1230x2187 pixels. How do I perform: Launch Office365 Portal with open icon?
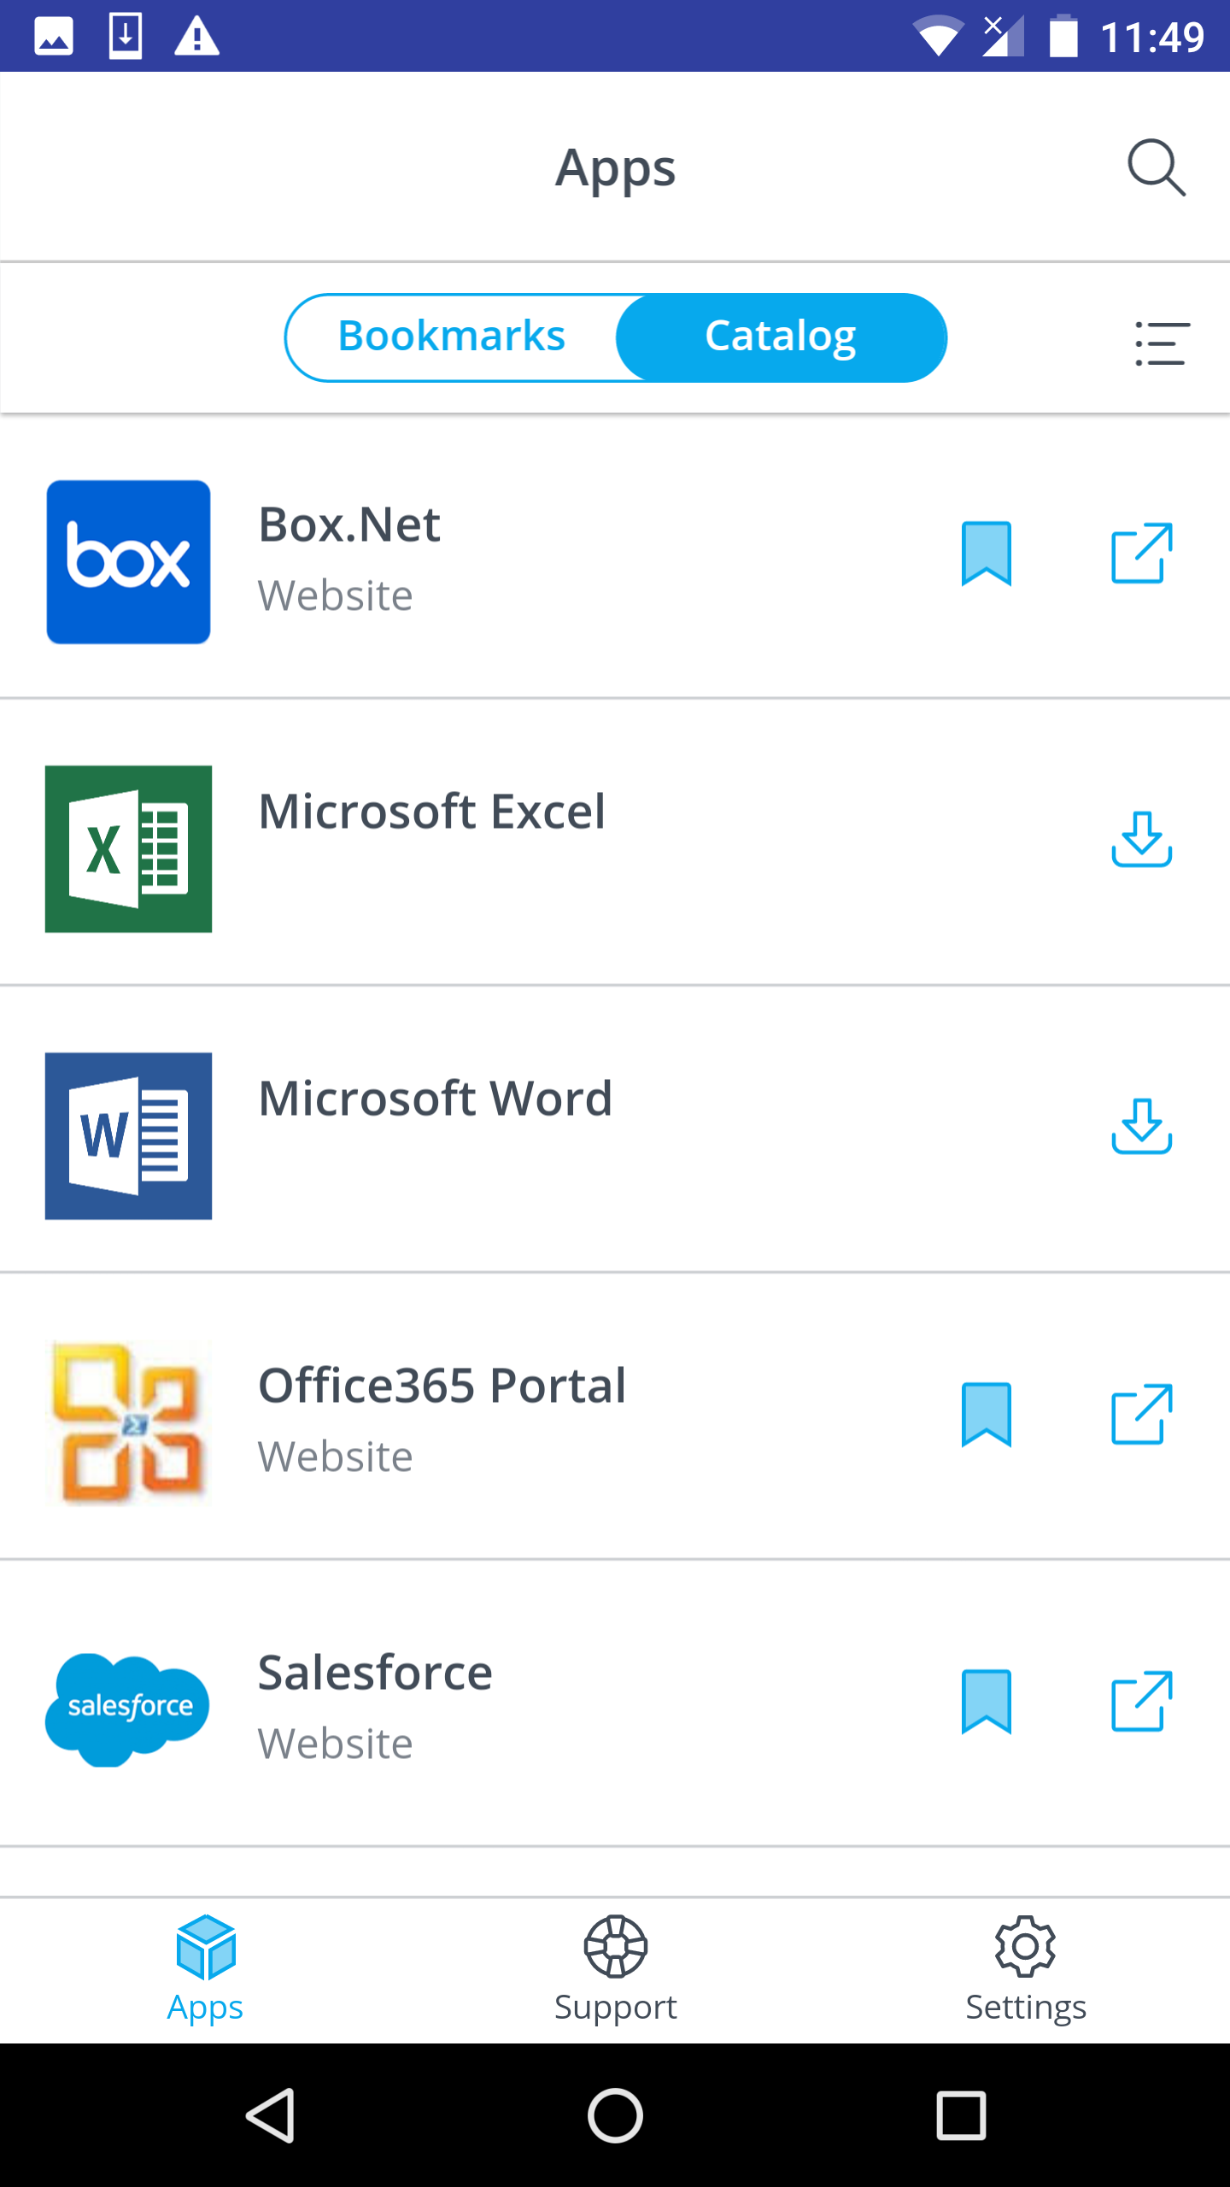(1141, 1415)
